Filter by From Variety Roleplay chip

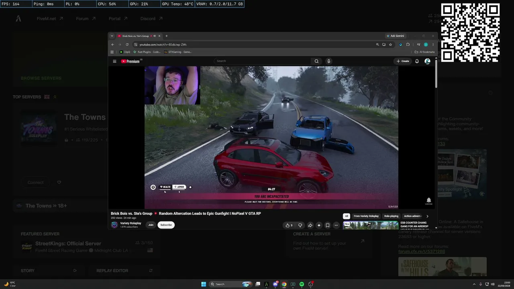tap(366, 216)
